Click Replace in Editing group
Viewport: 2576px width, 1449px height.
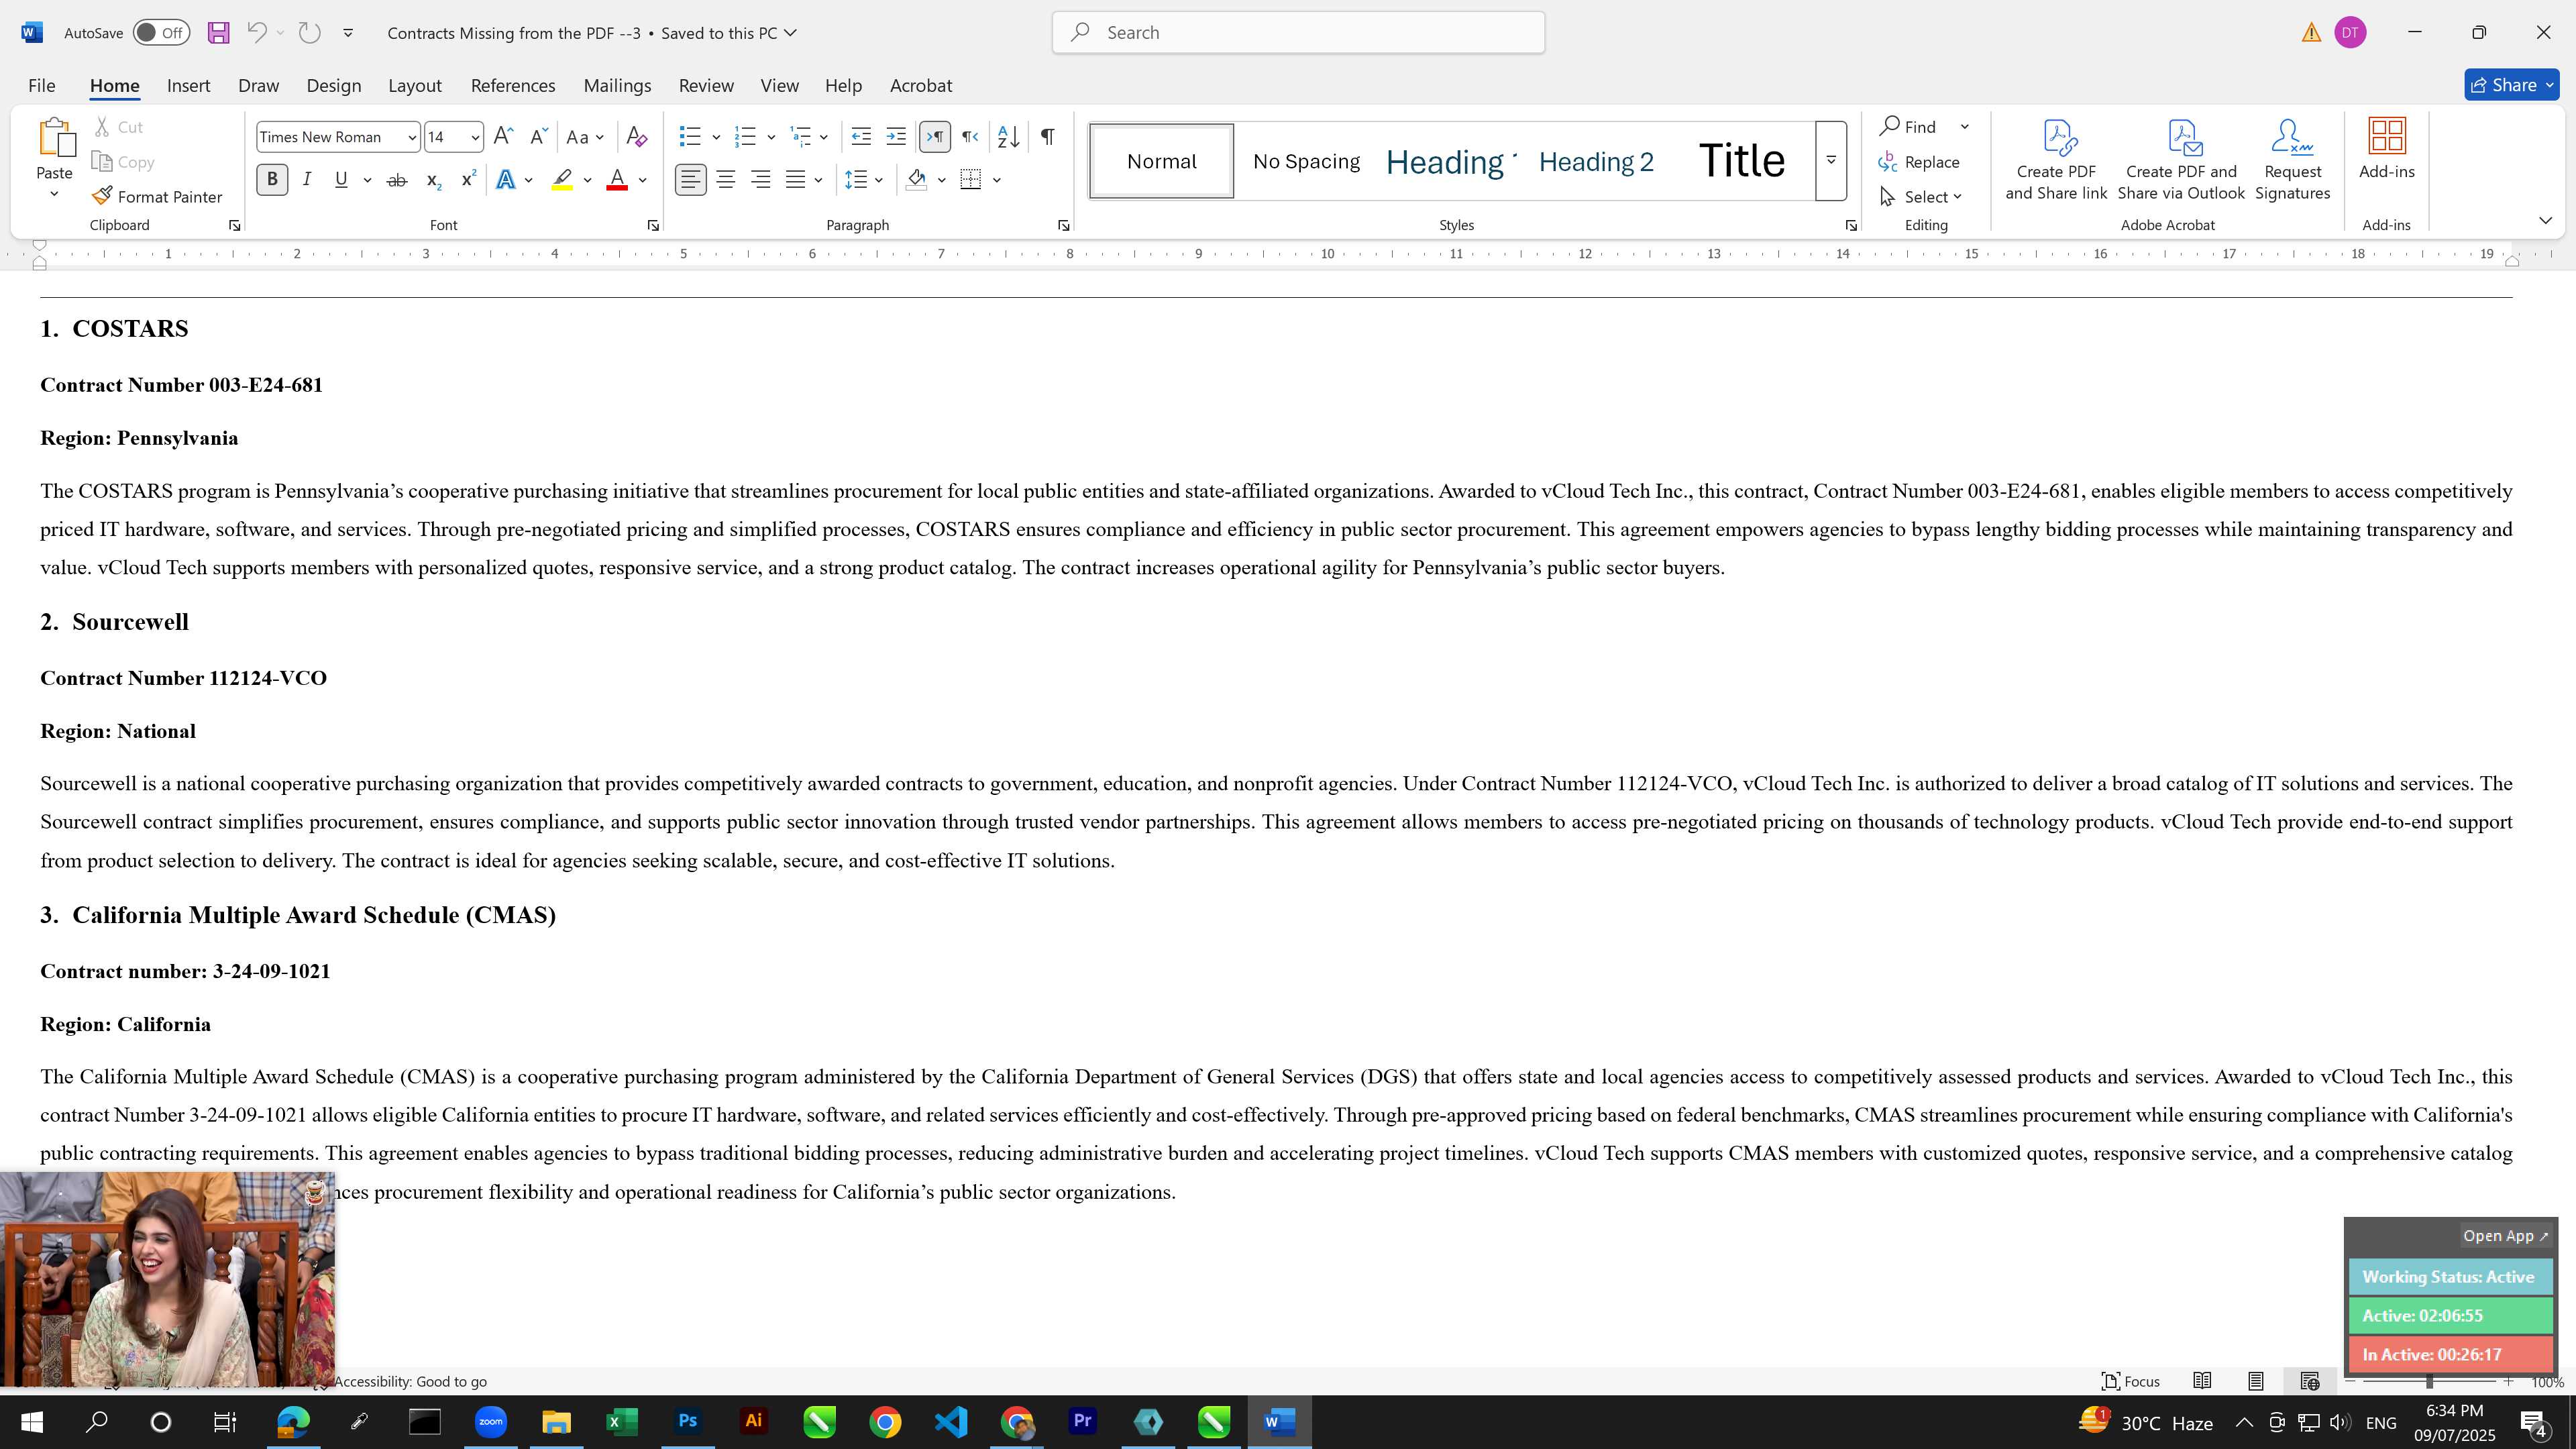pyautogui.click(x=1919, y=161)
